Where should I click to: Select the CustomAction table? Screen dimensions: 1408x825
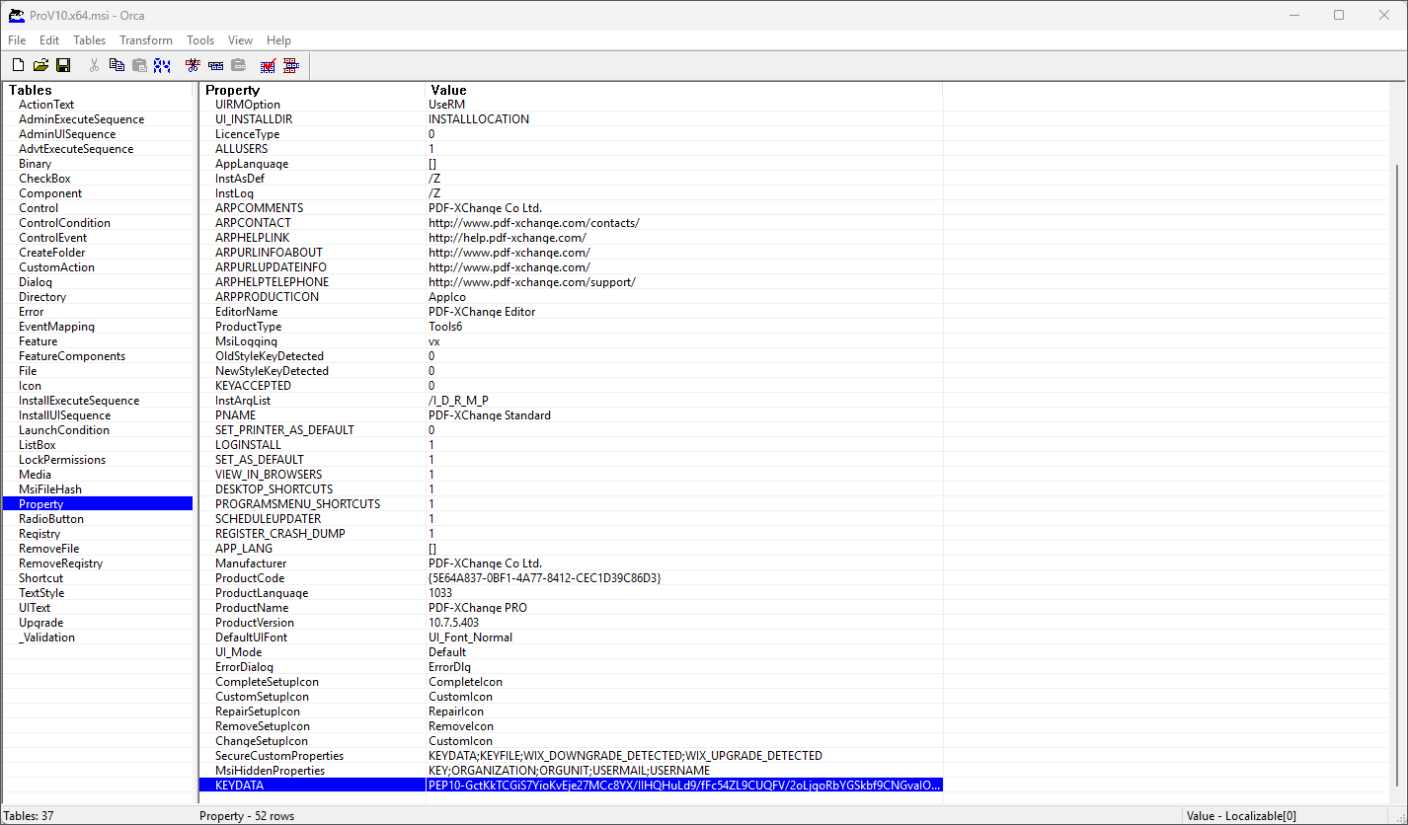(56, 267)
